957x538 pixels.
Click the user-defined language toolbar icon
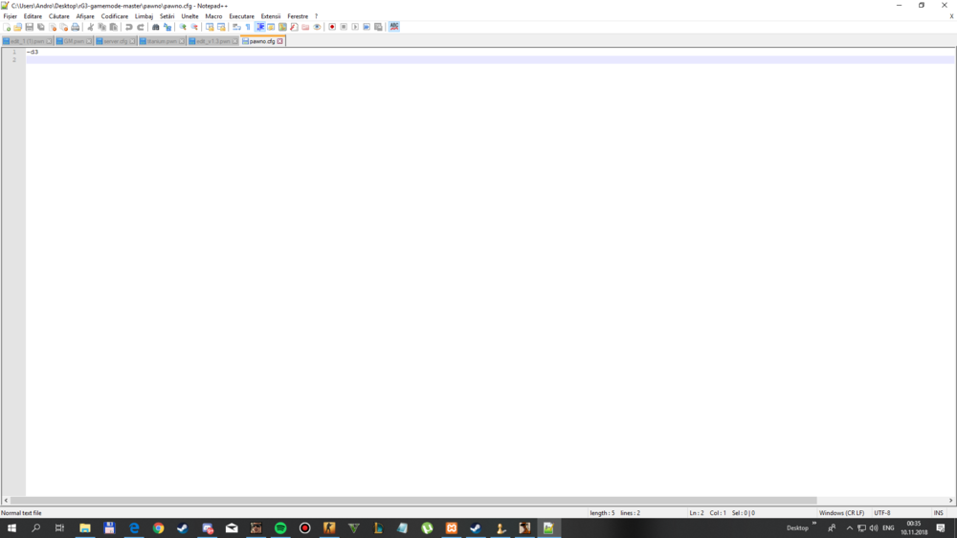click(x=271, y=27)
